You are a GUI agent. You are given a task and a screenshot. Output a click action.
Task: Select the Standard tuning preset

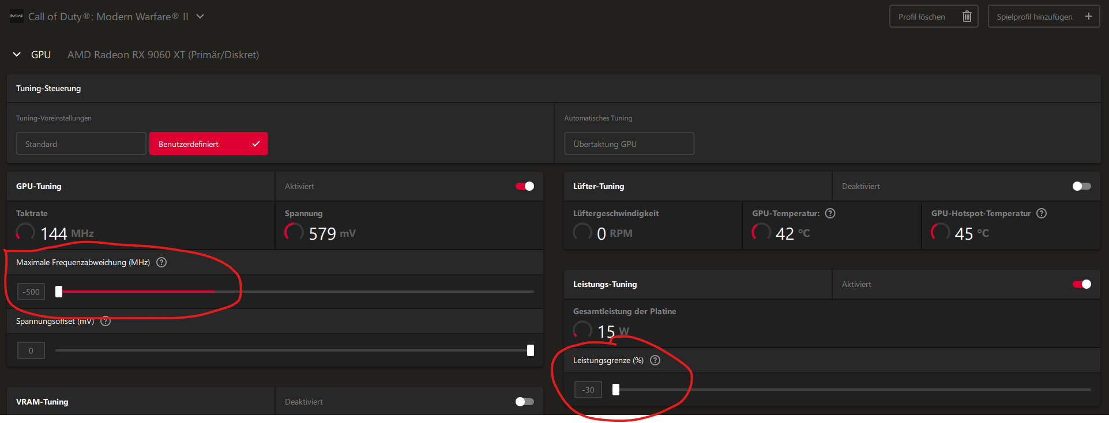(x=81, y=143)
